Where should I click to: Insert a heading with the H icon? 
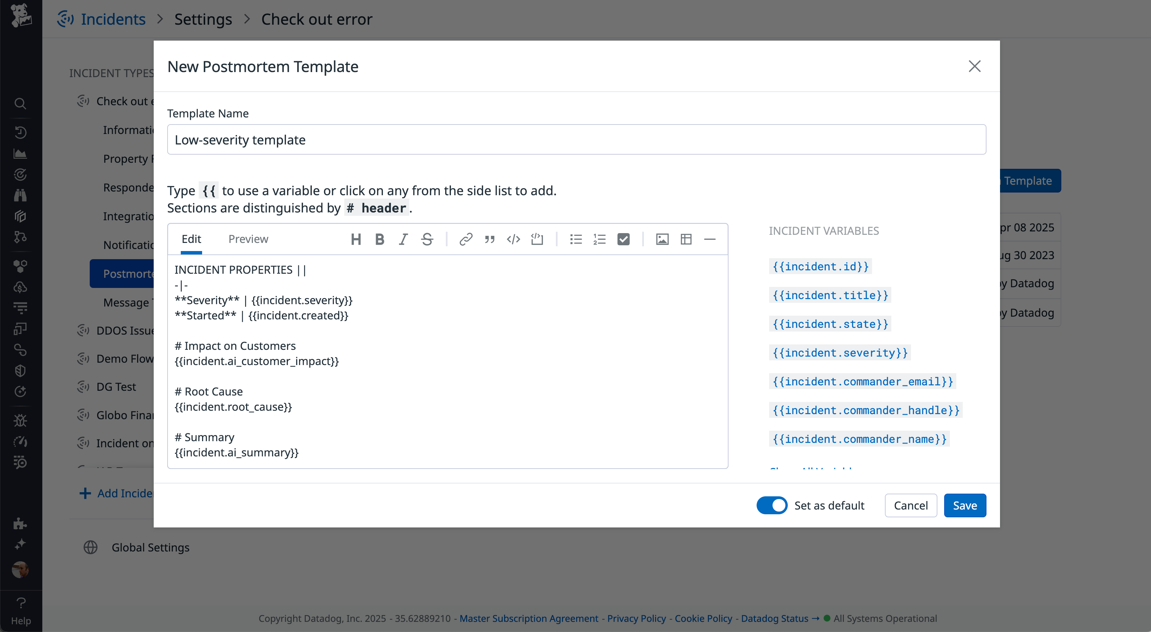(x=356, y=240)
